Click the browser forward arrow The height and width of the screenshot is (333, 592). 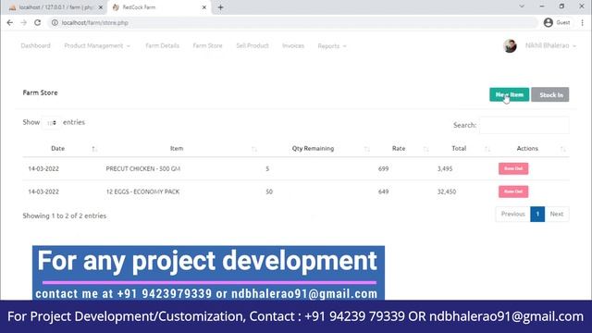pyautogui.click(x=24, y=22)
